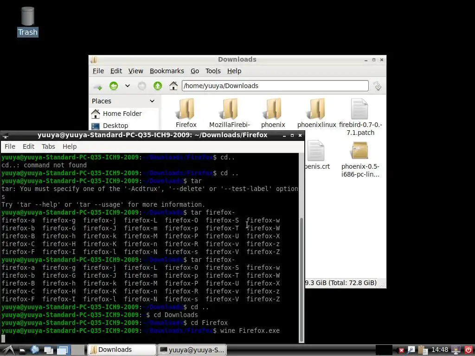Click the terminal vertical scrollbar thumb
The width and height of the screenshot is (475, 356).
[301, 280]
